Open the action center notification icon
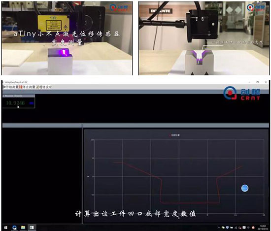 tap(244, 228)
